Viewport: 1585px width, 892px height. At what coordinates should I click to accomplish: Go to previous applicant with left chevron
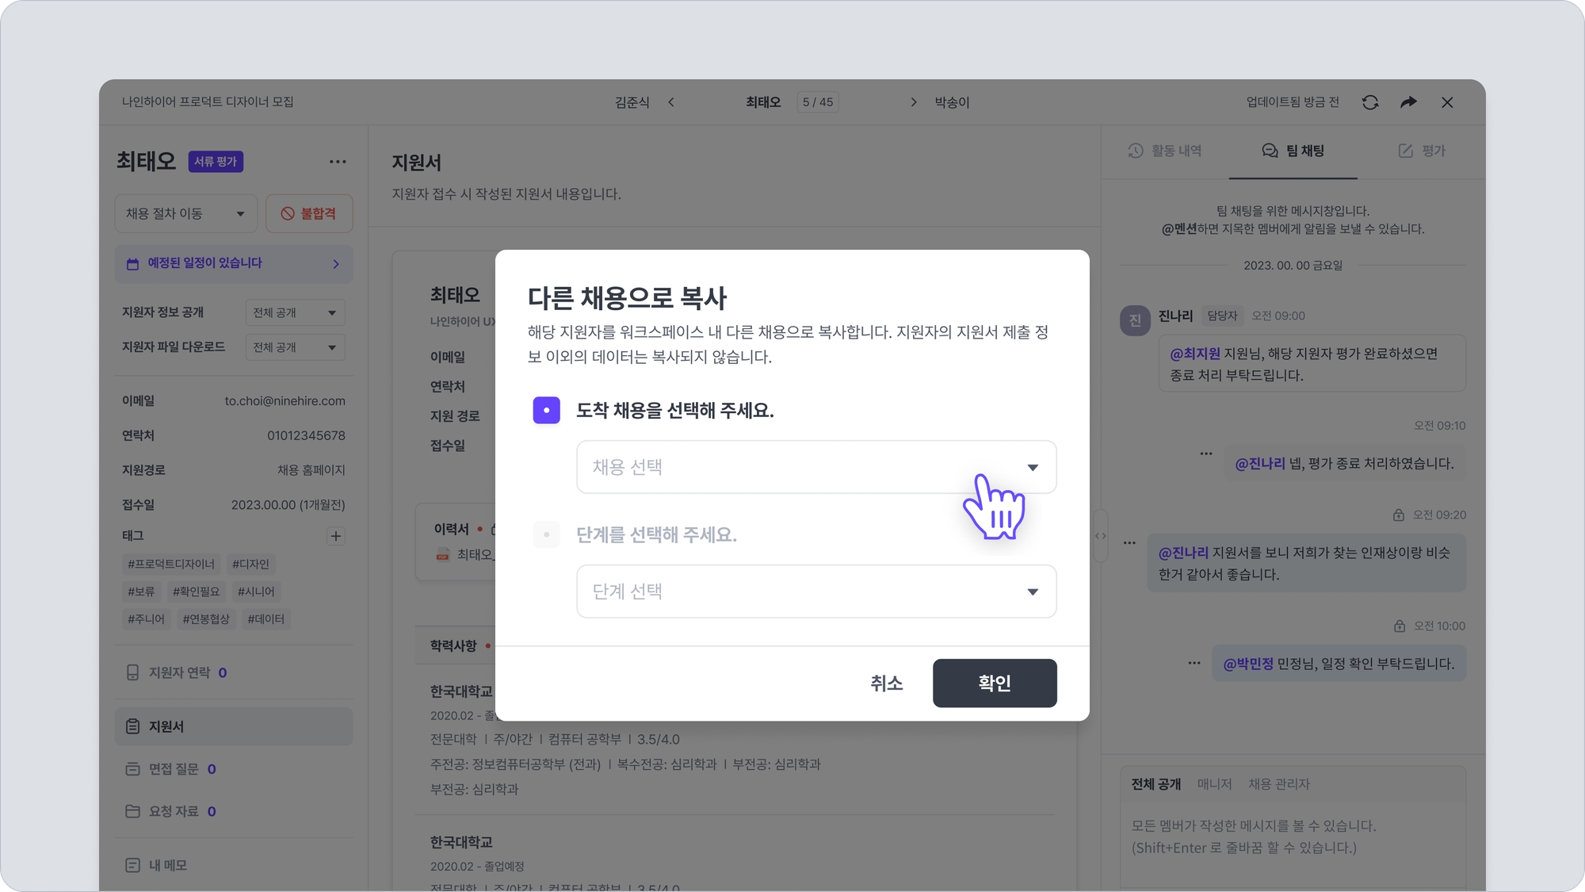[x=671, y=102]
